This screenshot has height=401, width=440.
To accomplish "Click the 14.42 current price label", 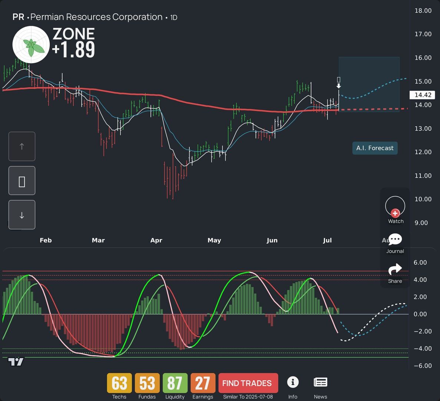I will [x=422, y=95].
